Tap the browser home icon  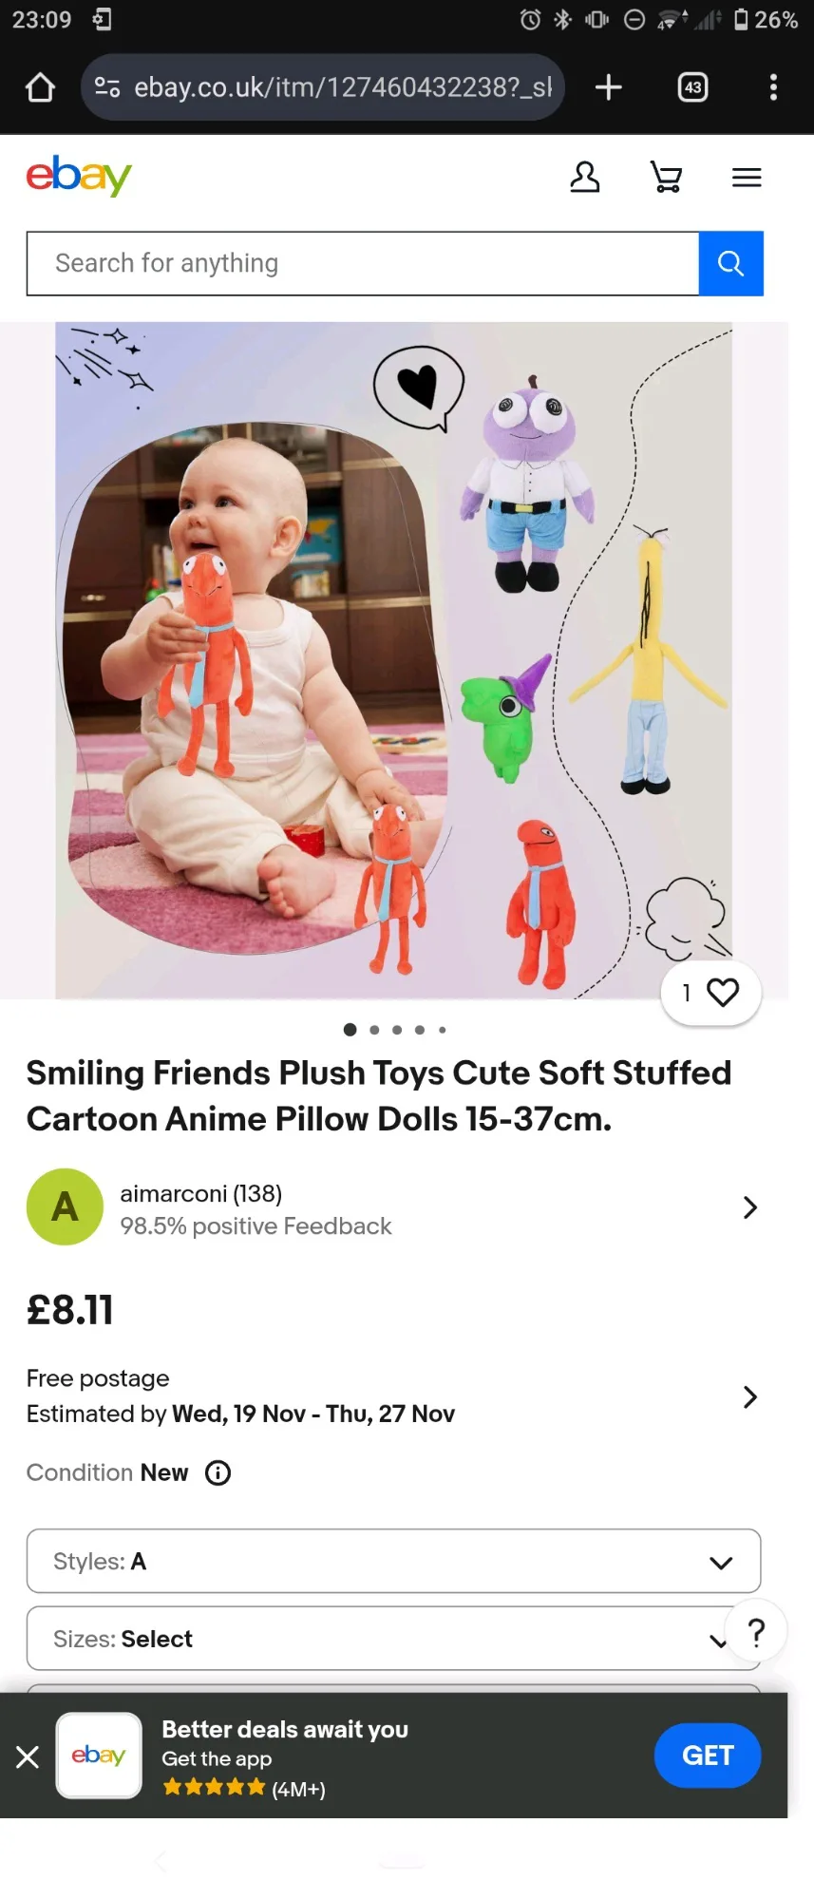point(40,87)
